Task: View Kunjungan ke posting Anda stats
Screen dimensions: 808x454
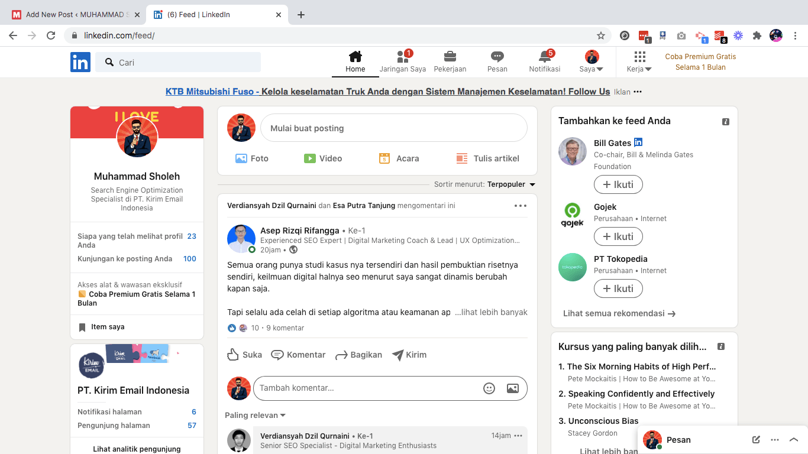Action: [137, 258]
